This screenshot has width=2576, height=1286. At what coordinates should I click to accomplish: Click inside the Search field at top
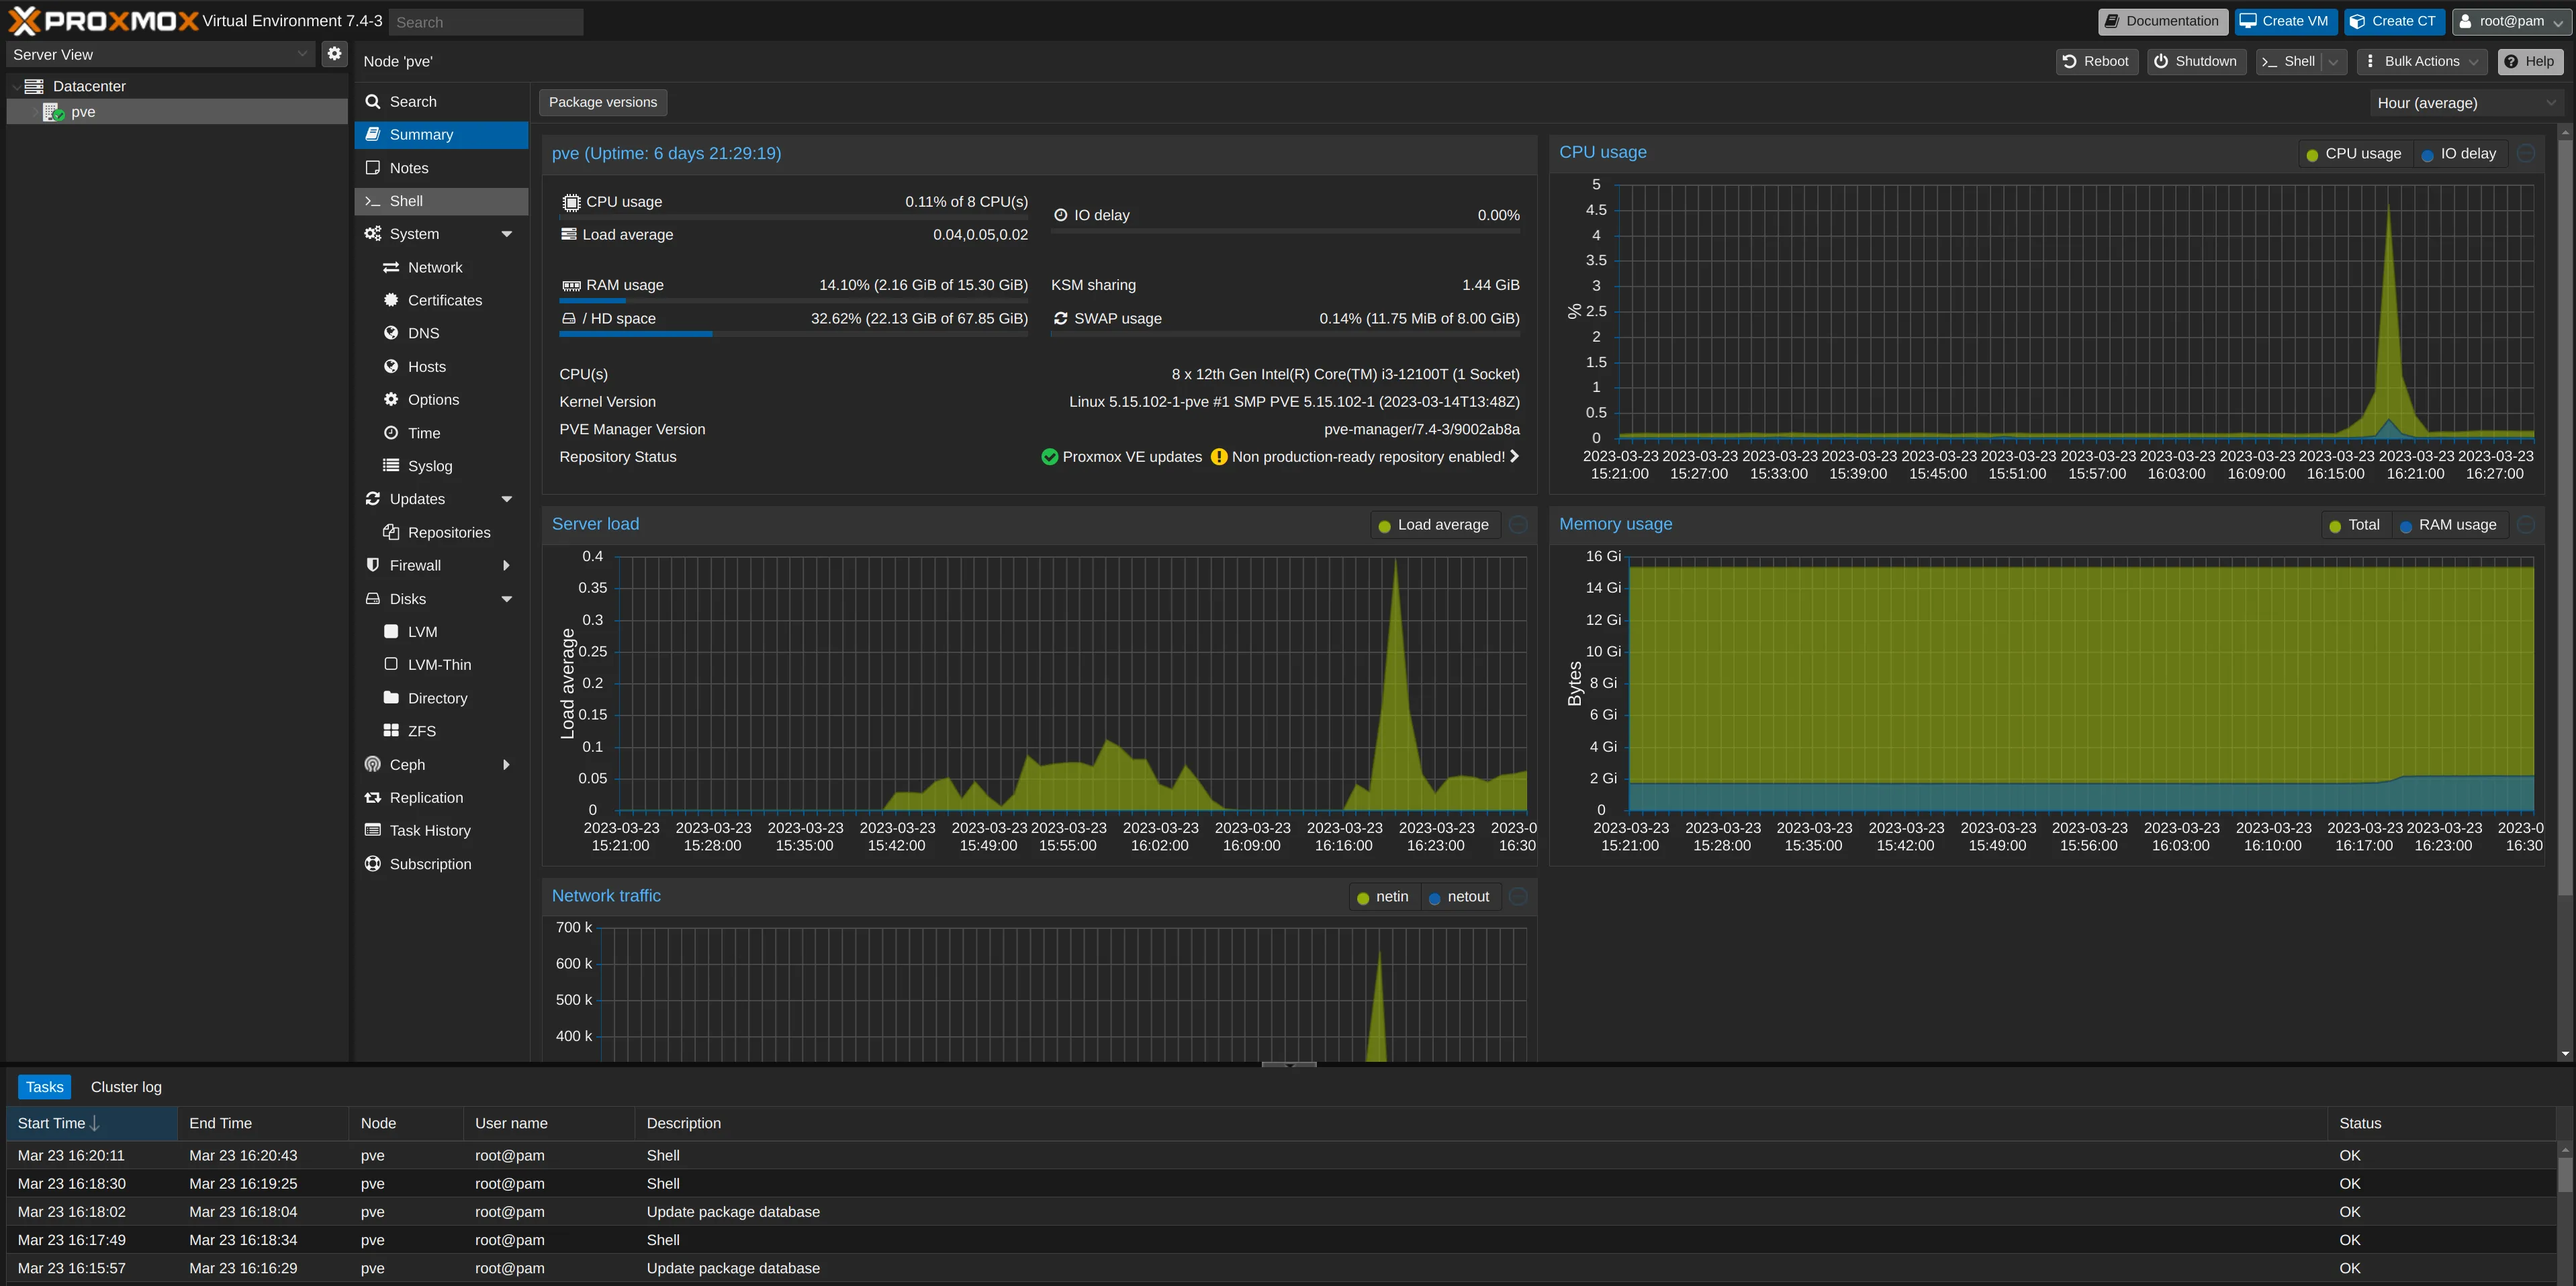coord(486,21)
